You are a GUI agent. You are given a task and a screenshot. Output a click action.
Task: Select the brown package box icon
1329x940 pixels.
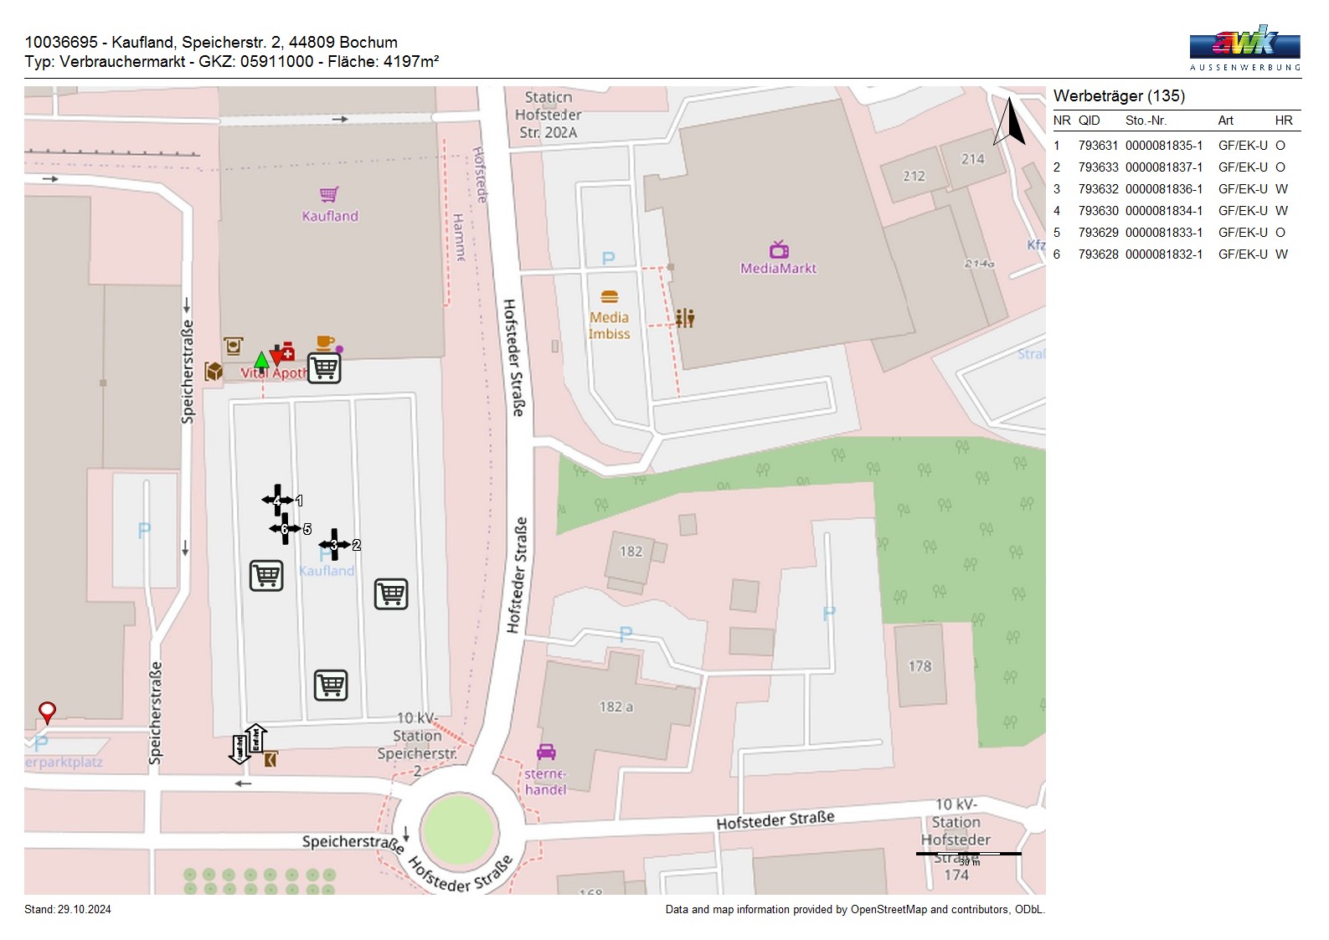coord(214,371)
